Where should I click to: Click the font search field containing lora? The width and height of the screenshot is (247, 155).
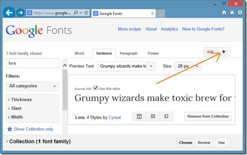tap(33, 63)
